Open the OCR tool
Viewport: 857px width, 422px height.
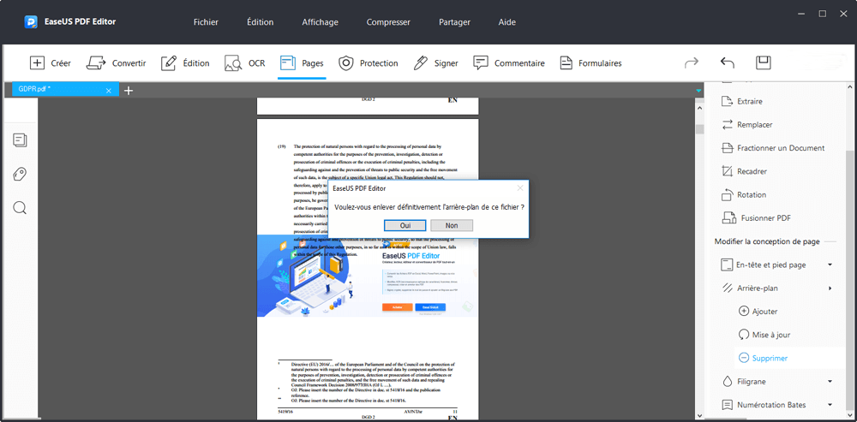(244, 62)
